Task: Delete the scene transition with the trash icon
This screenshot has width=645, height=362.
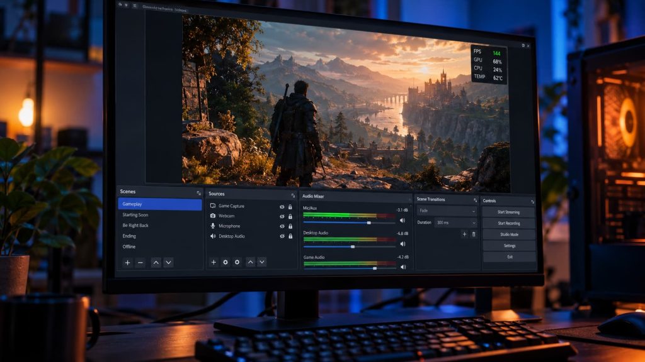Action: (x=474, y=234)
